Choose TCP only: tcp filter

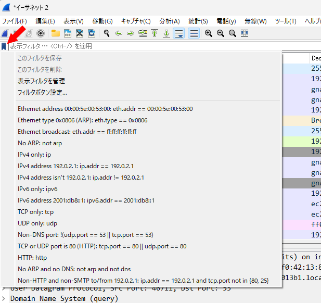[x=148, y=212]
